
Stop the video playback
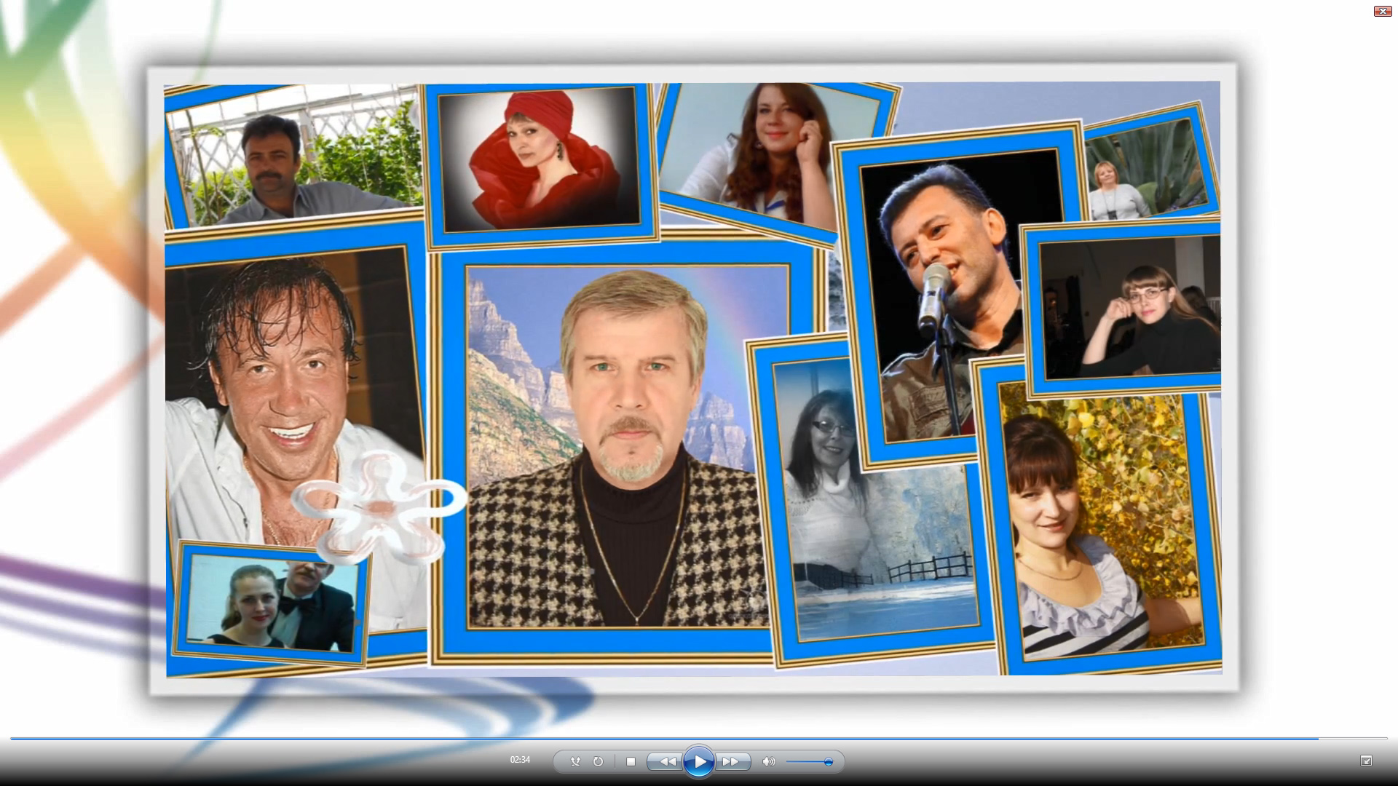[631, 762]
